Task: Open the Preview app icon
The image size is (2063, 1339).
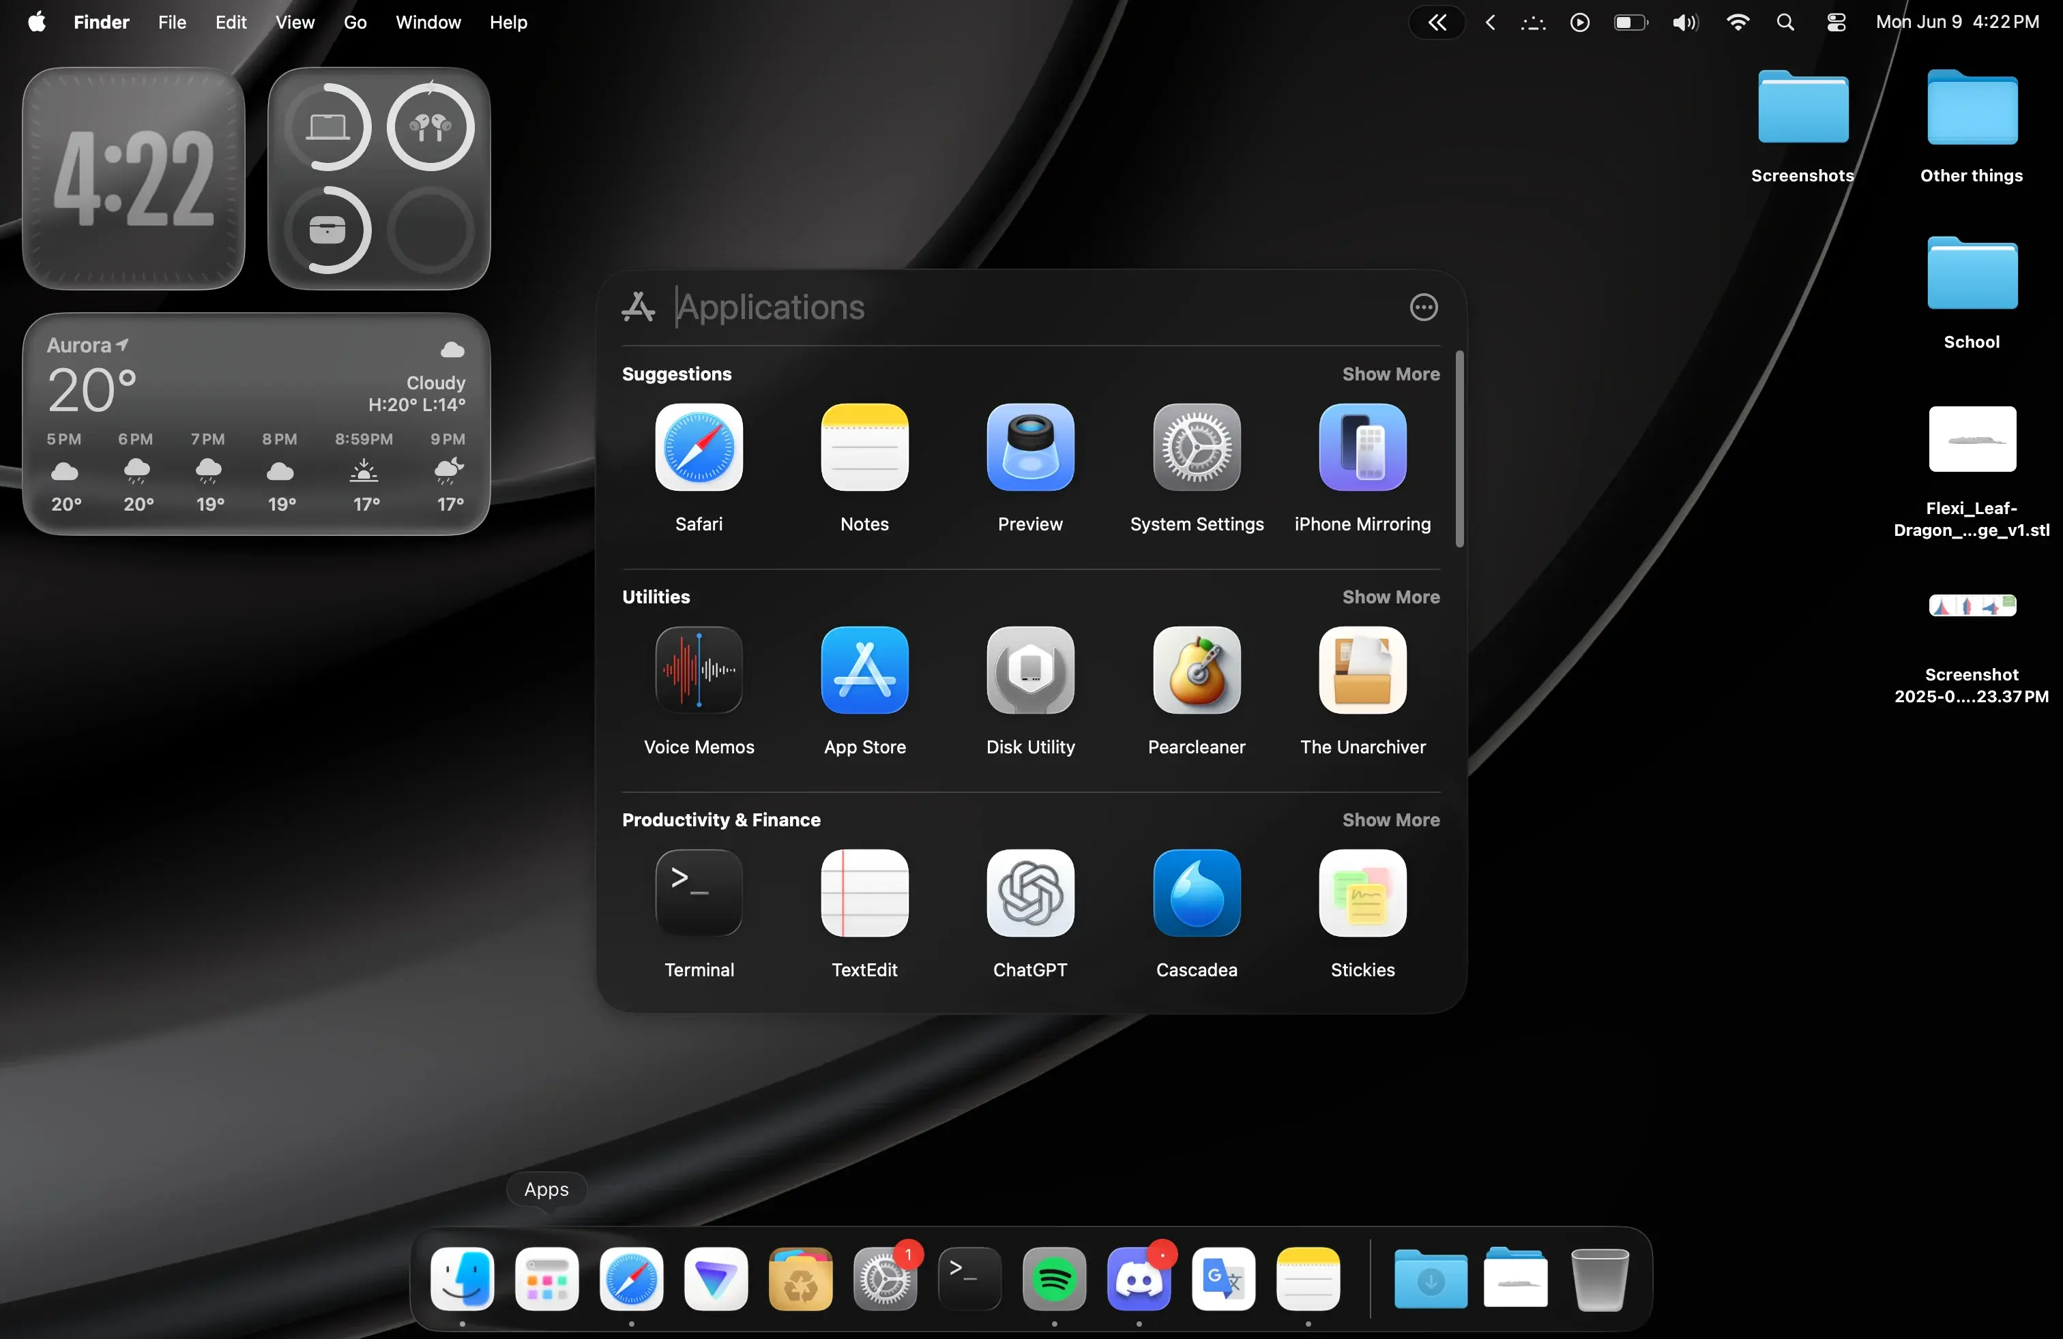Action: point(1029,448)
